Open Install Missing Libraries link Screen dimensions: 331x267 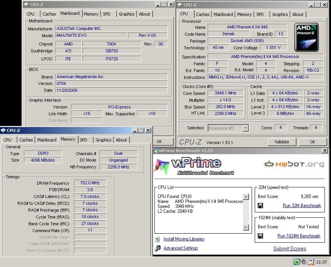click(184, 239)
